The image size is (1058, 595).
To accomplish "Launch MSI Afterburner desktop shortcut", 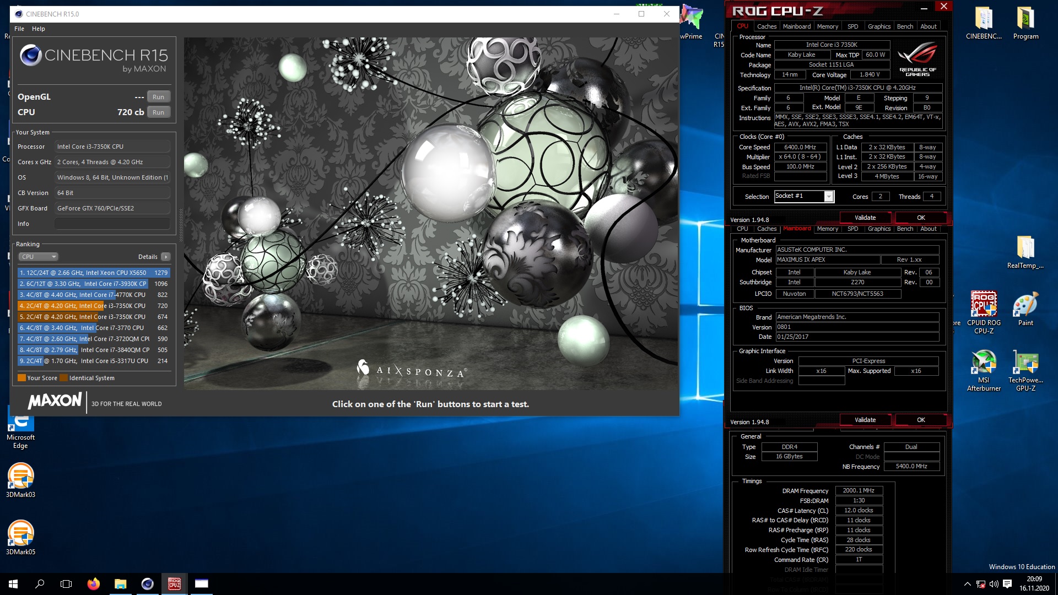I will [984, 370].
